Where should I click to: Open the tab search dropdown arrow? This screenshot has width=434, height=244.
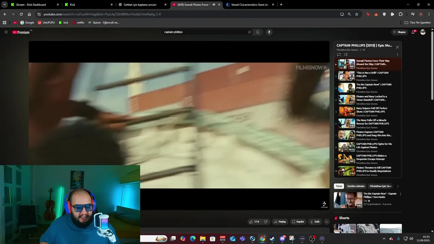[x=4, y=5]
